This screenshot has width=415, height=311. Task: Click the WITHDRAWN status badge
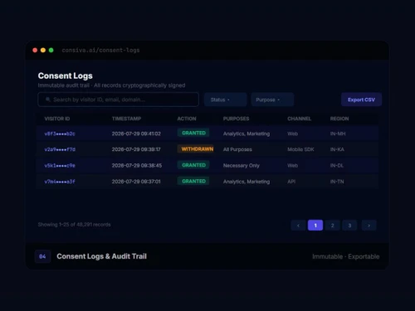click(196, 149)
